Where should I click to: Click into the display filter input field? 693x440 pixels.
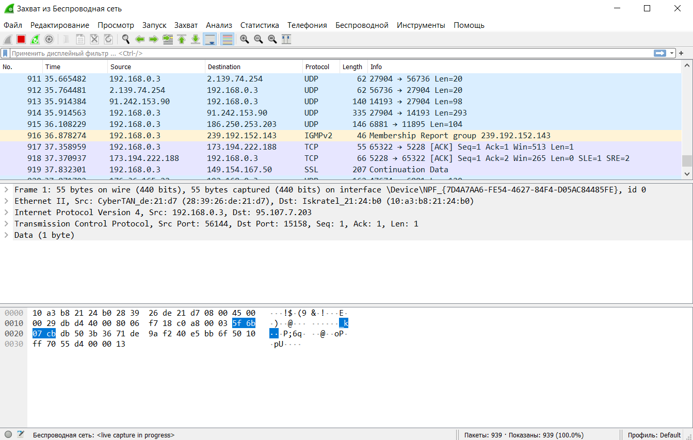pos(330,53)
